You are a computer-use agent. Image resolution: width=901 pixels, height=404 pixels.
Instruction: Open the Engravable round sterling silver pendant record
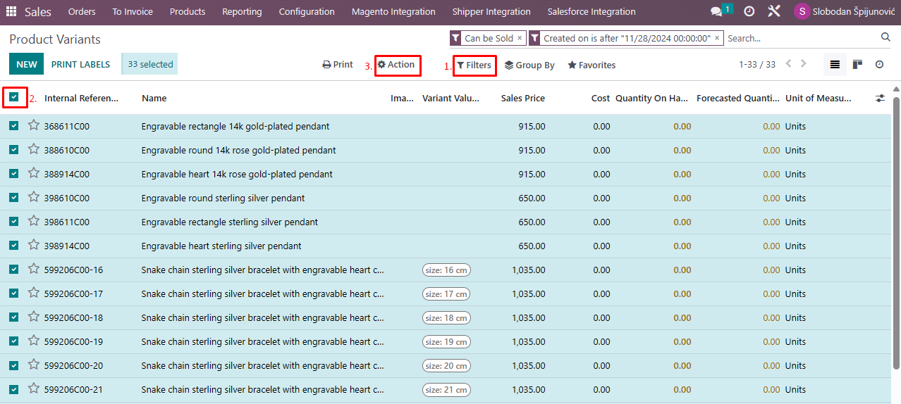223,198
